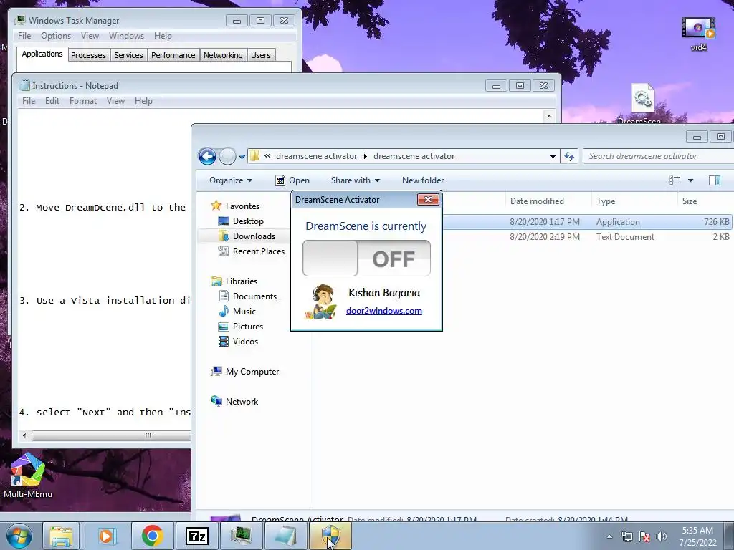Open the Windows Start orb
This screenshot has width=734, height=550.
click(18, 536)
